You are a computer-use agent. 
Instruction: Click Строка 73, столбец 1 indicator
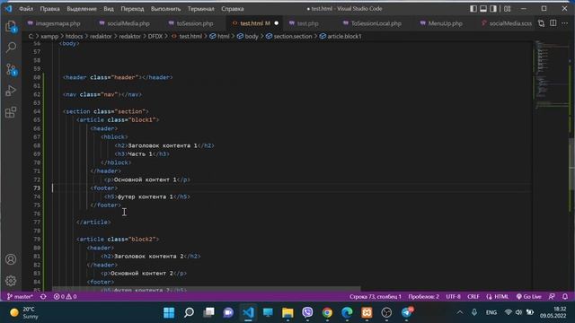(376, 297)
